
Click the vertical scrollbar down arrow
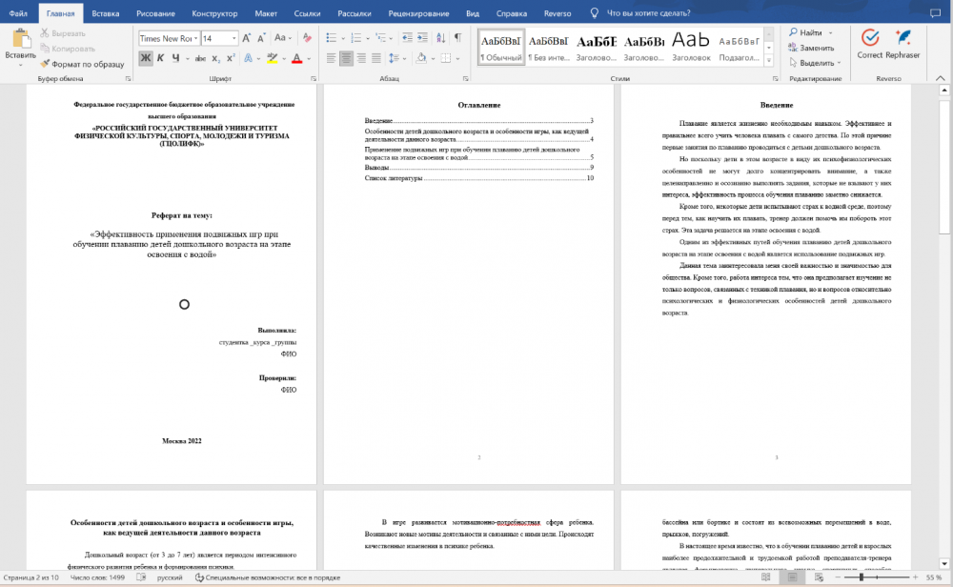tap(943, 564)
